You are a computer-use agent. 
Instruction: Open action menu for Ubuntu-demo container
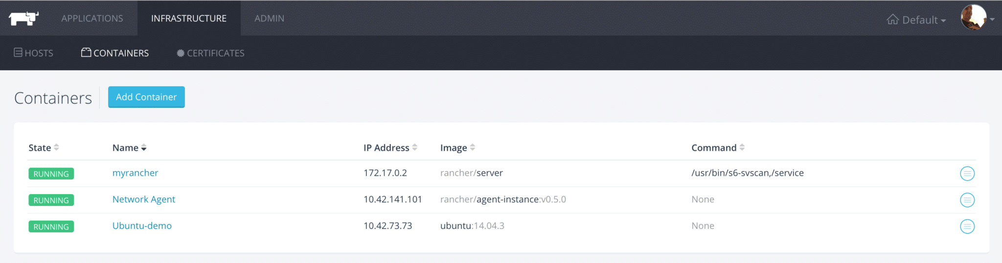tap(967, 226)
